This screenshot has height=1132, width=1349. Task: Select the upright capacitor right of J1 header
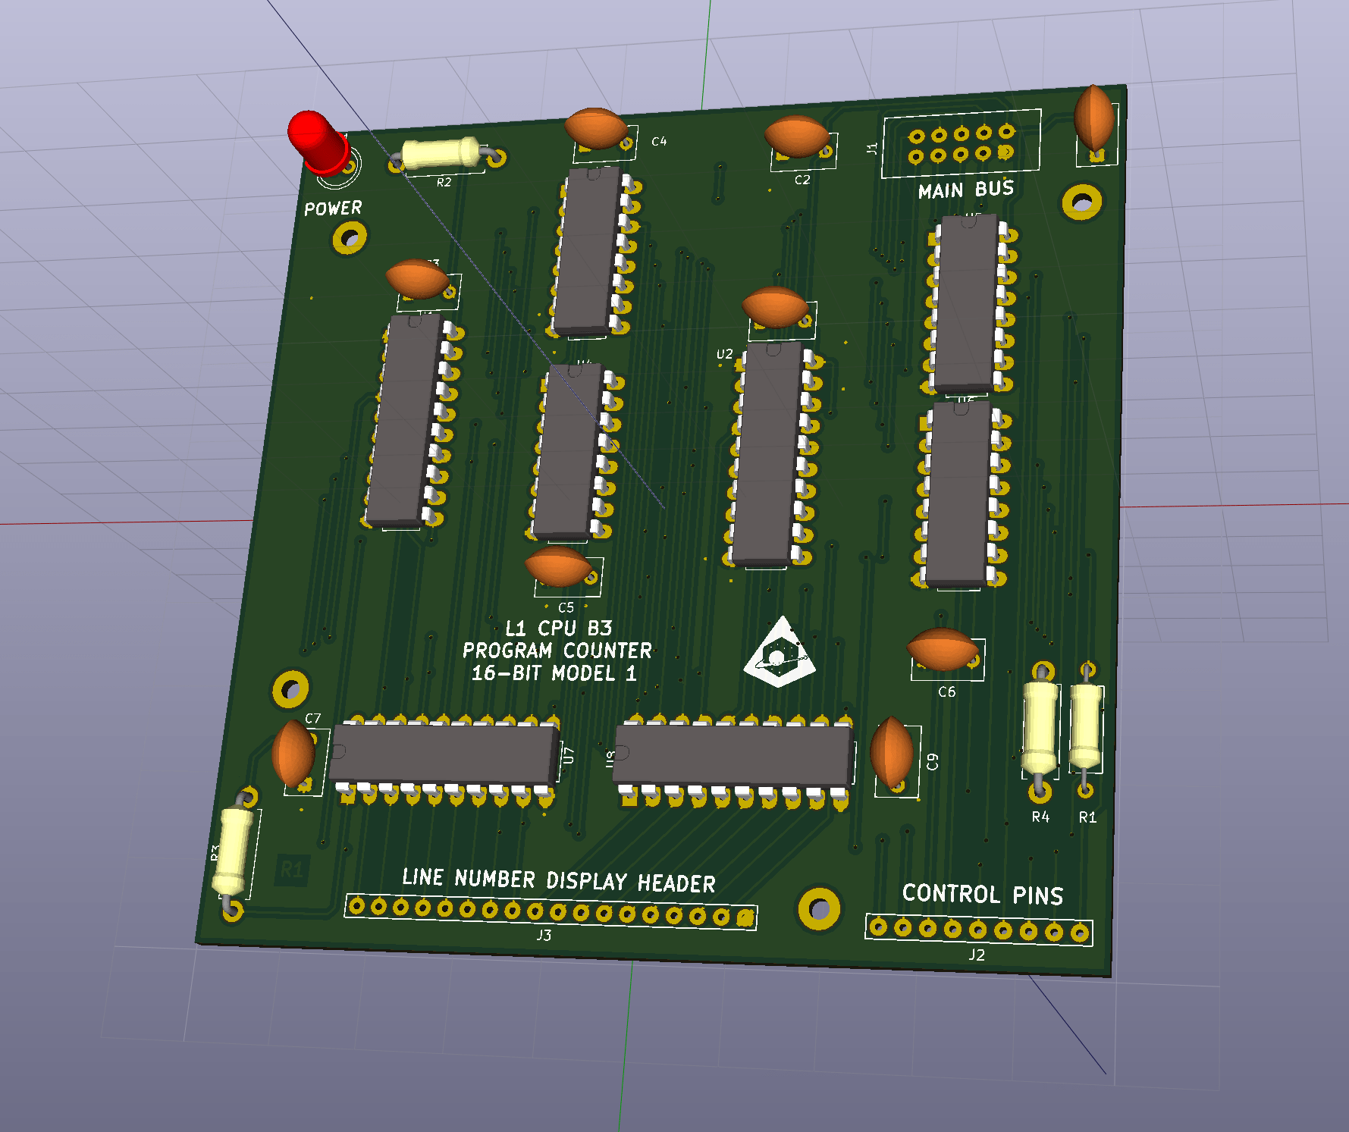[x=1094, y=119]
